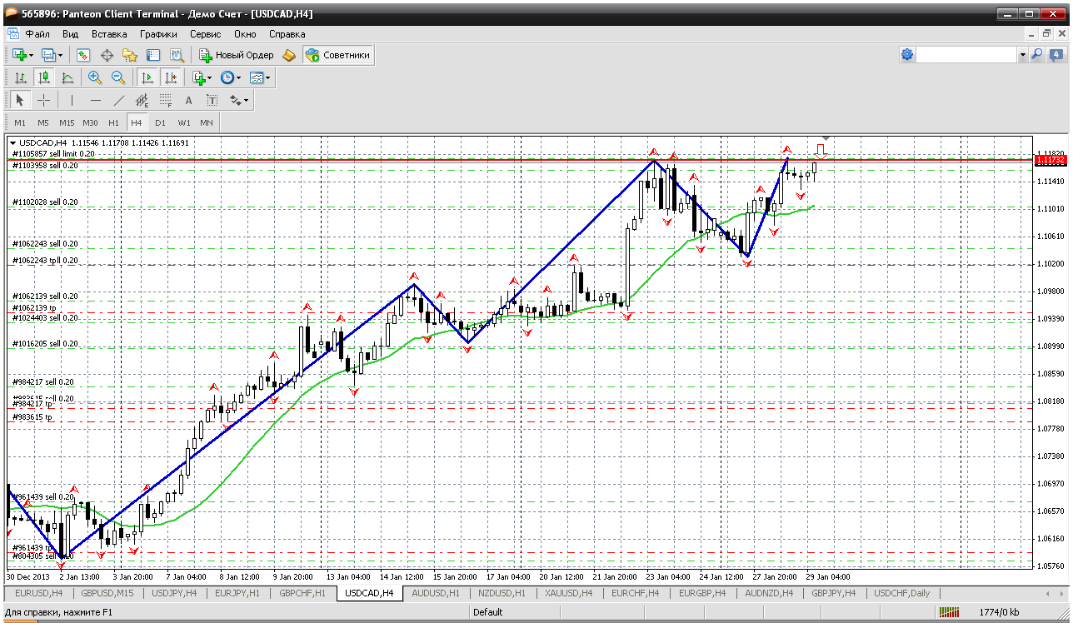This screenshot has width=1073, height=623.
Task: Switch to the EURJPY,H1 chart tab
Action: click(237, 593)
